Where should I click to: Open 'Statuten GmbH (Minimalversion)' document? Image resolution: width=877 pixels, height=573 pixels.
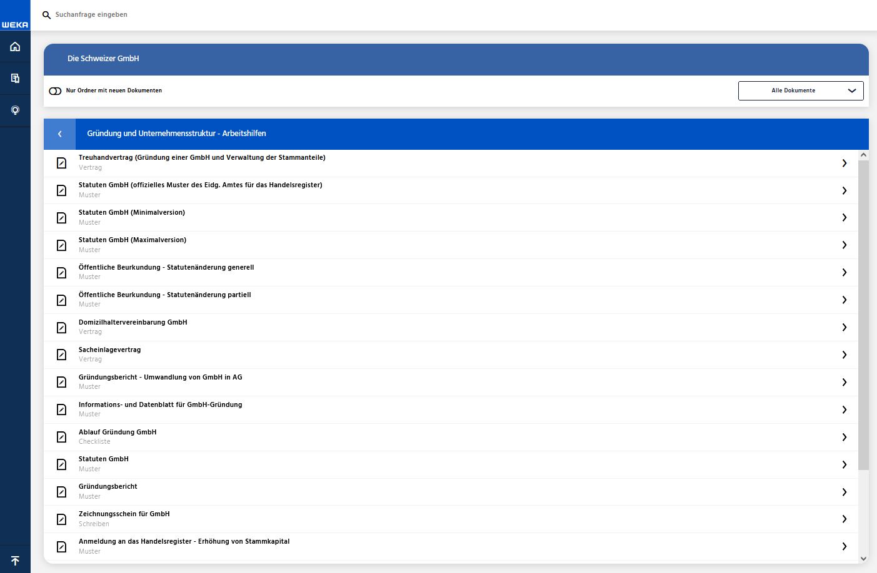click(x=132, y=213)
